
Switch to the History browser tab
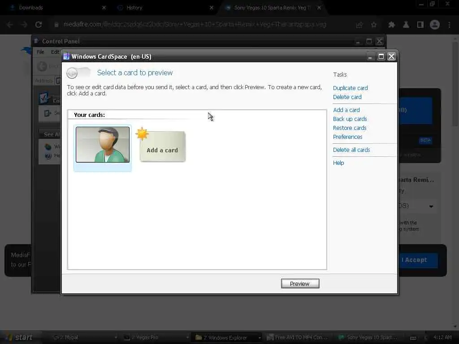click(x=165, y=8)
